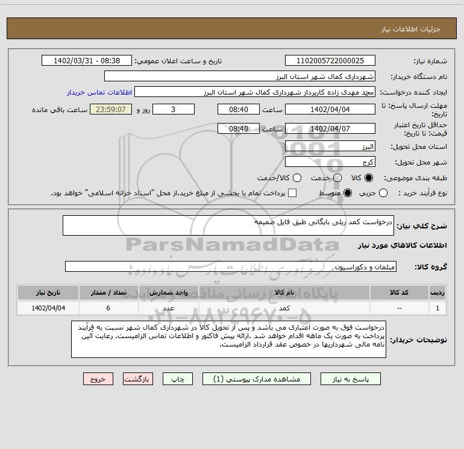Screen dimensions: 464x449
Task: Click the delivery city field کرج
Action: coord(330,162)
